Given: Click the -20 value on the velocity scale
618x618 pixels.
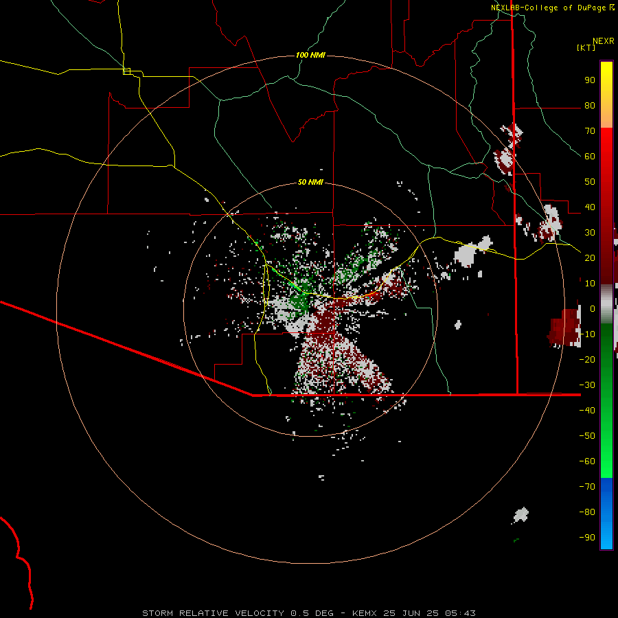Looking at the screenshot, I should 587,359.
